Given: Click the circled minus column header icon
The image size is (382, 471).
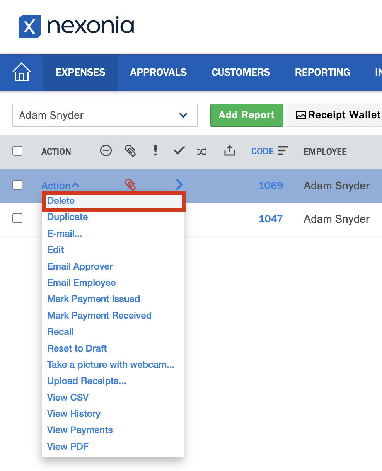Looking at the screenshot, I should tap(106, 150).
